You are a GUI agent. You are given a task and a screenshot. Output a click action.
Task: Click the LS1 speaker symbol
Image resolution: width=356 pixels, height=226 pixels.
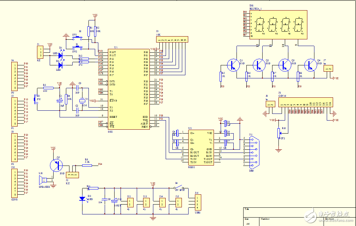tap(44, 180)
